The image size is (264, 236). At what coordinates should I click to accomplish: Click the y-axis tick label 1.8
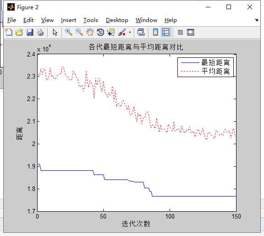[31, 189]
